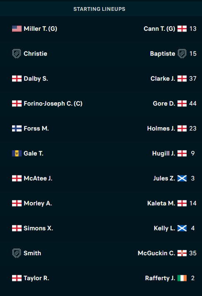Click the shield placeholder icon beside Christie
Image resolution: width=202 pixels, height=296 pixels.
17,54
